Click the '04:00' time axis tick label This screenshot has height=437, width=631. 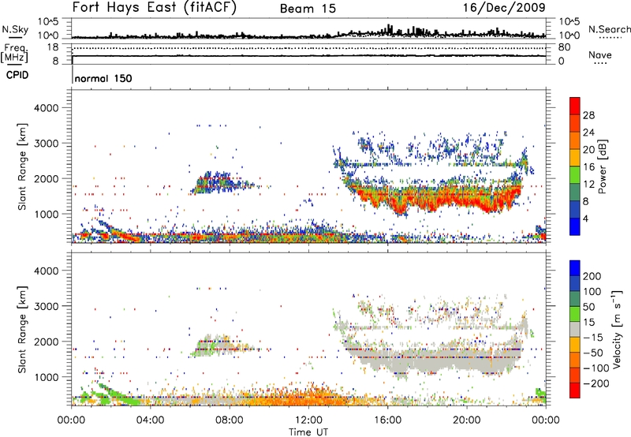tap(150, 420)
